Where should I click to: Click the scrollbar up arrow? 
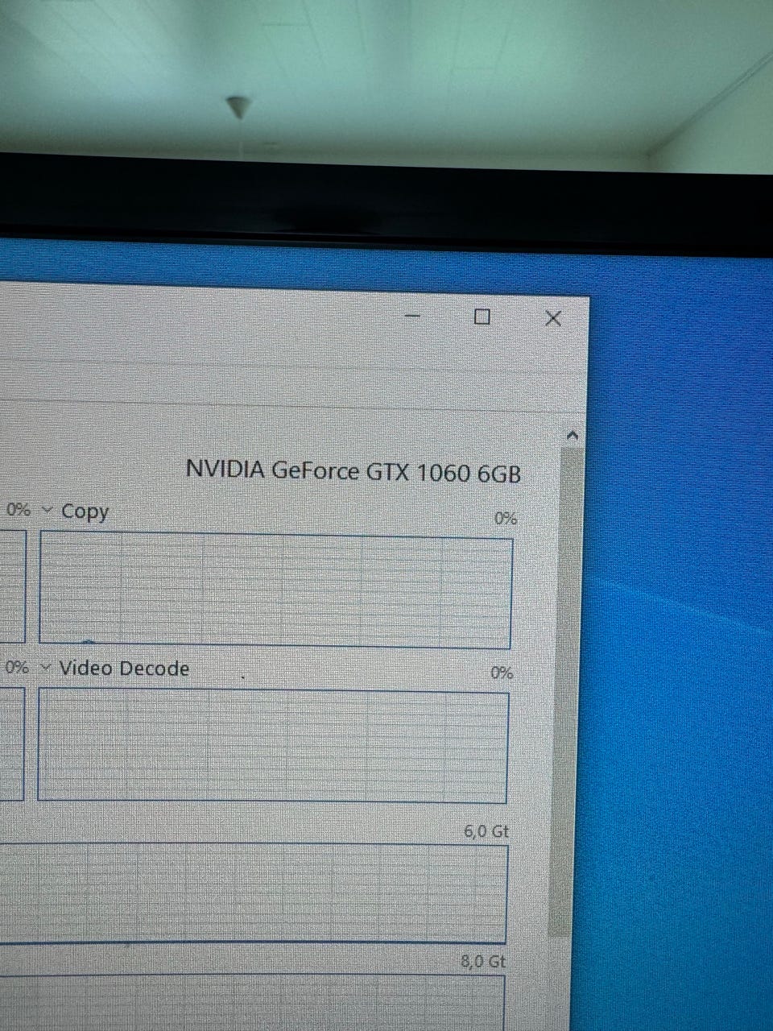pyautogui.click(x=573, y=435)
